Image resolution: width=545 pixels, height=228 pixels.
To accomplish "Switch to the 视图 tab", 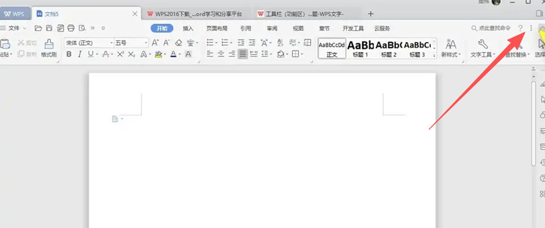I will coord(298,28).
